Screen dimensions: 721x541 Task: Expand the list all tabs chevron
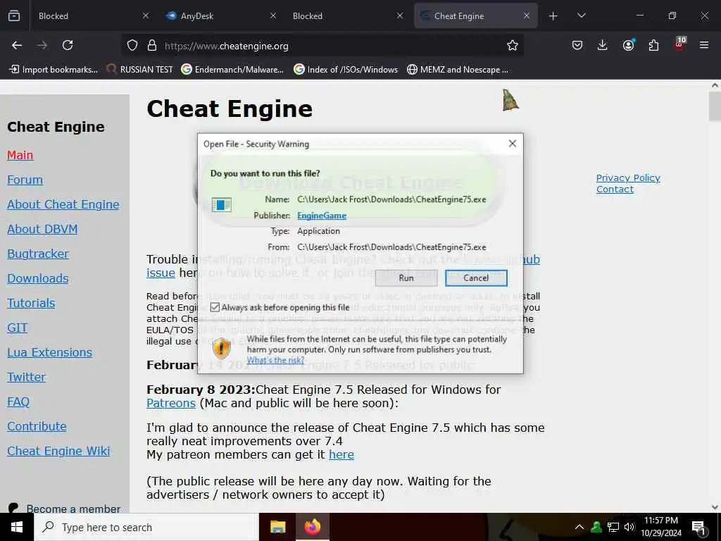[x=581, y=15]
